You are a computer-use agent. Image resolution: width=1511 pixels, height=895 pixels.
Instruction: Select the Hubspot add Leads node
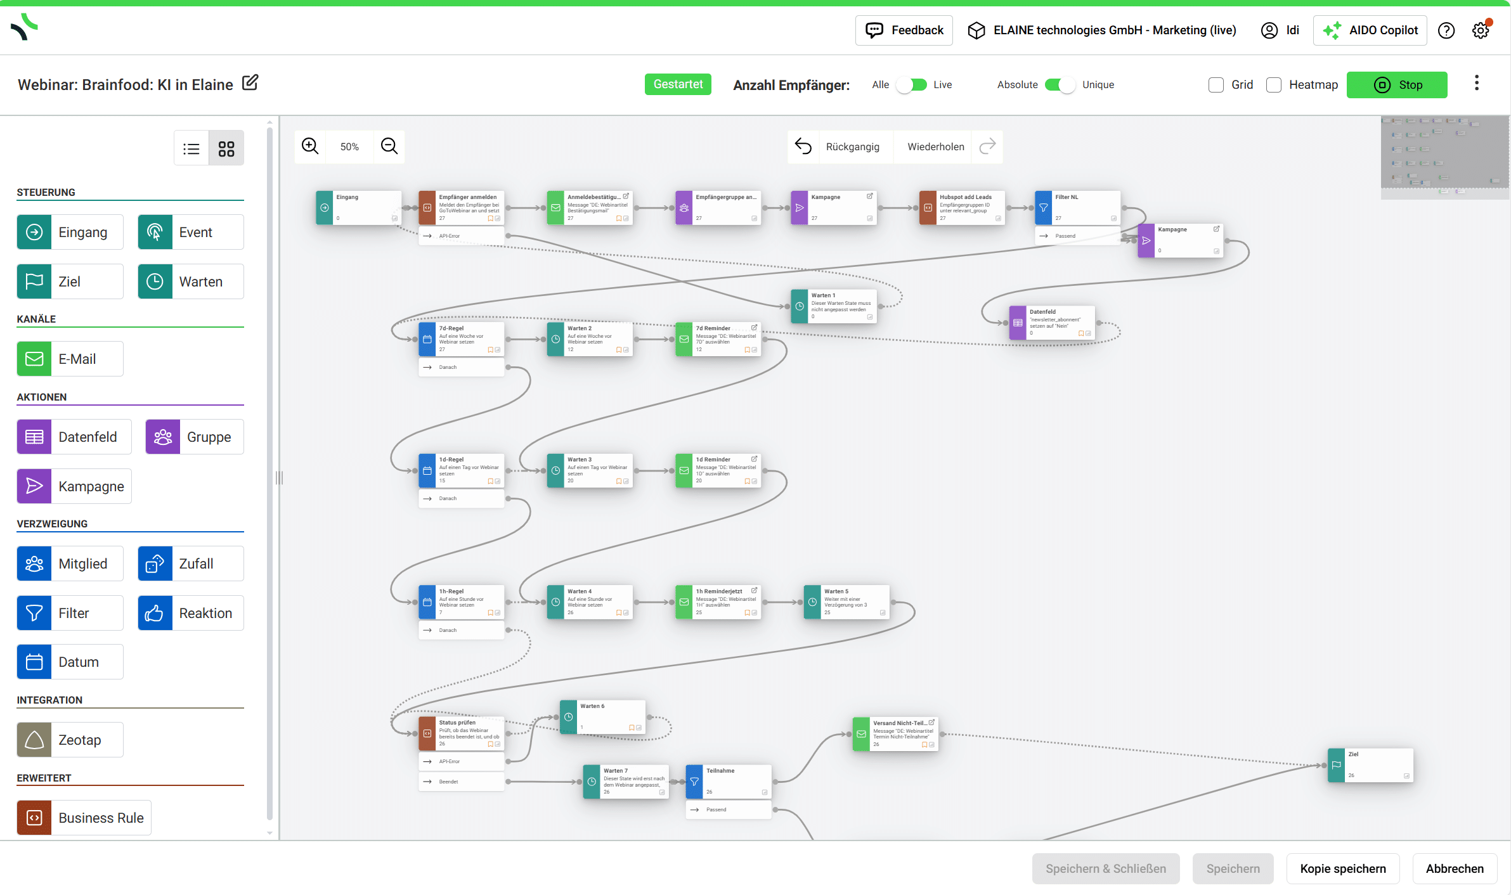coord(963,208)
